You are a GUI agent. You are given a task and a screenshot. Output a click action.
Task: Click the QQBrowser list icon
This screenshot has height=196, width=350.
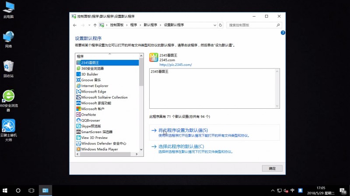tap(78, 120)
